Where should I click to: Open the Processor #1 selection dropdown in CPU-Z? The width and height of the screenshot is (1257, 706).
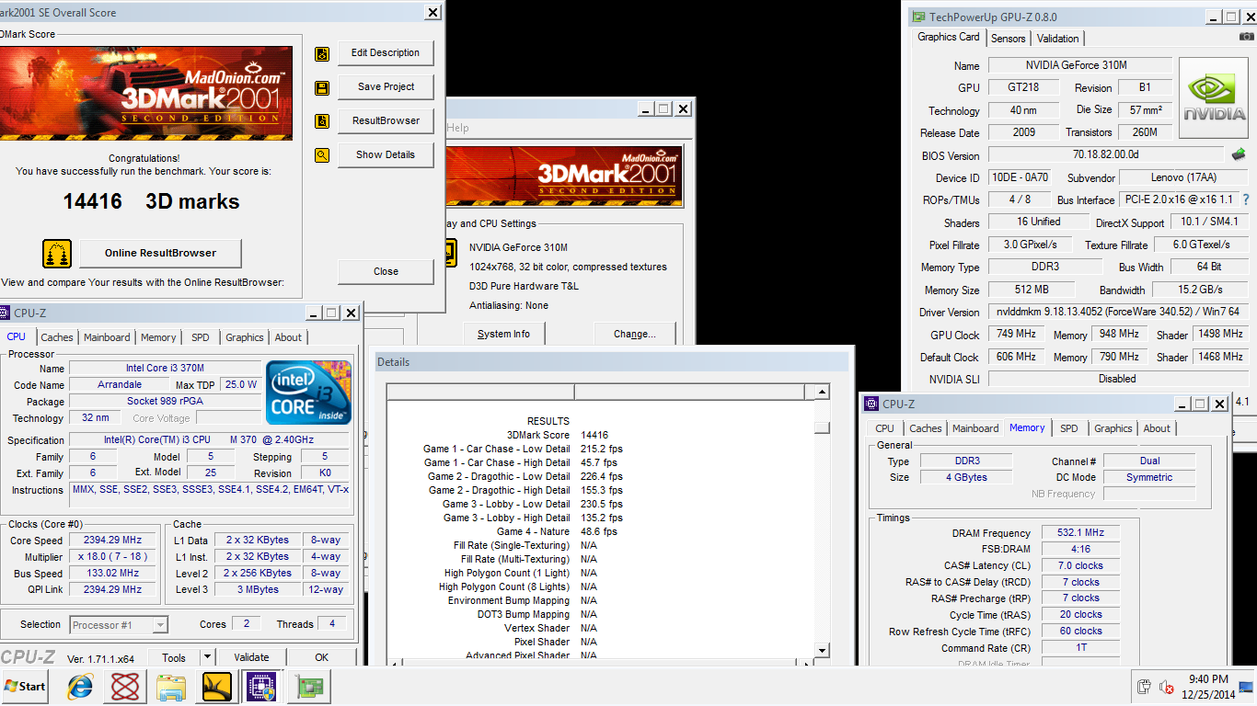click(x=160, y=625)
